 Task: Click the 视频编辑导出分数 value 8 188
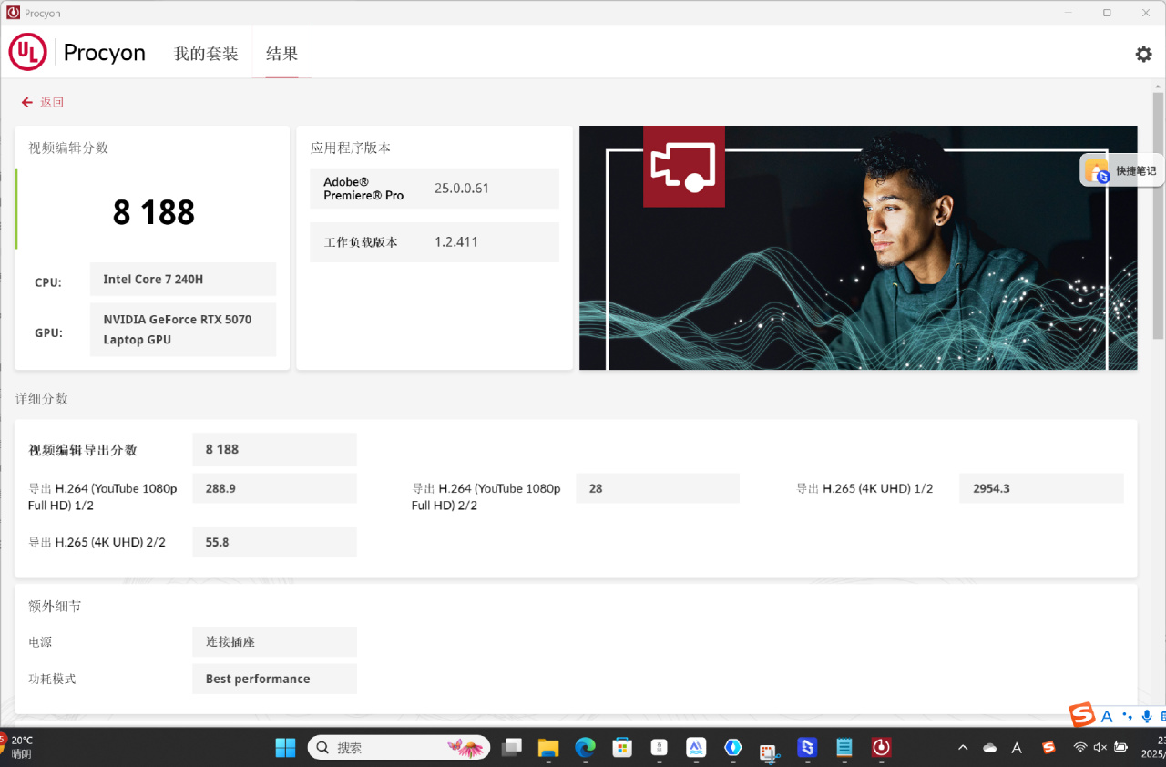tap(274, 449)
